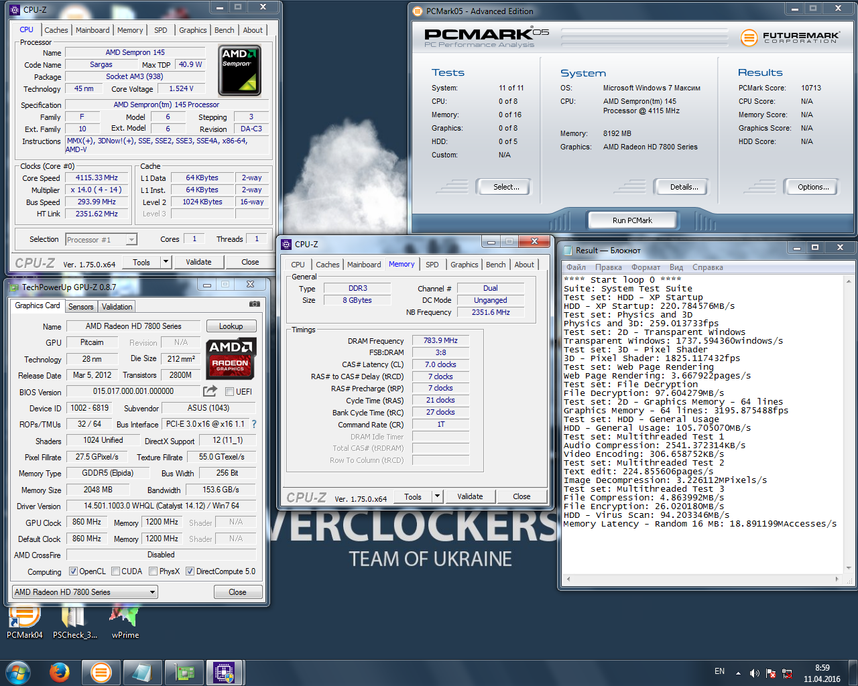Click the AMD Sempron logo in CPU-Z
Image resolution: width=858 pixels, height=686 pixels.
(x=239, y=70)
